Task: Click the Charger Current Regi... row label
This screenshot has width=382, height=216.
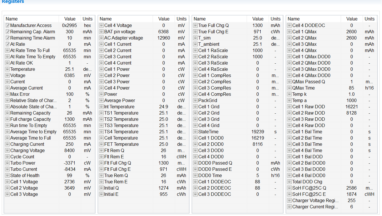Action: click(x=315, y=207)
